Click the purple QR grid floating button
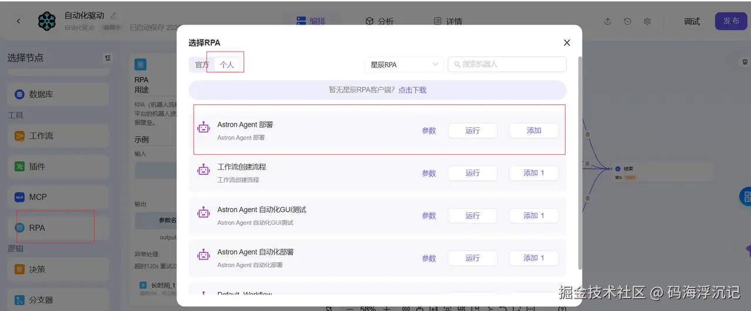This screenshot has width=751, height=311. click(745, 196)
